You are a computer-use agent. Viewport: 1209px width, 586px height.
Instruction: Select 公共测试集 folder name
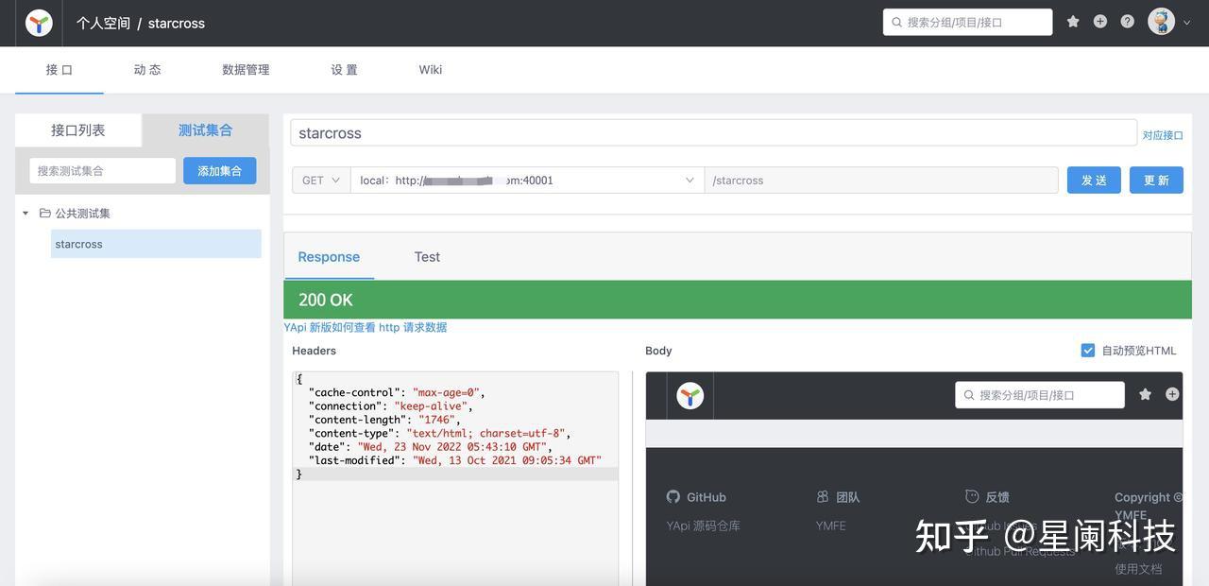coord(82,214)
